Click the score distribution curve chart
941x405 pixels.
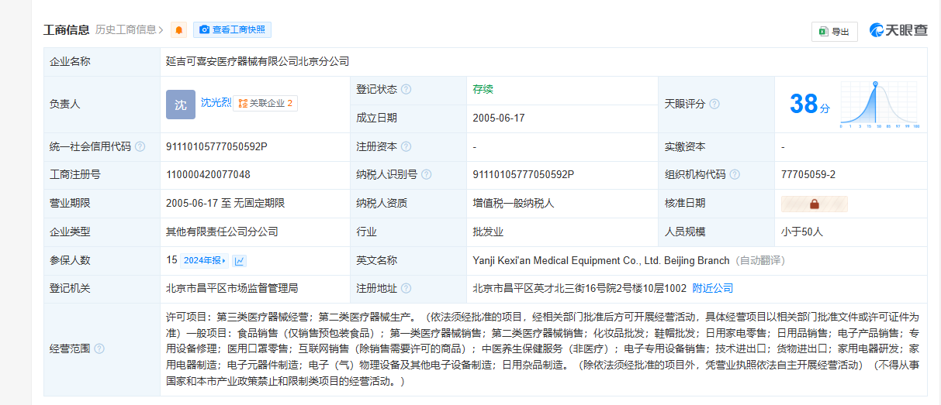tap(880, 104)
